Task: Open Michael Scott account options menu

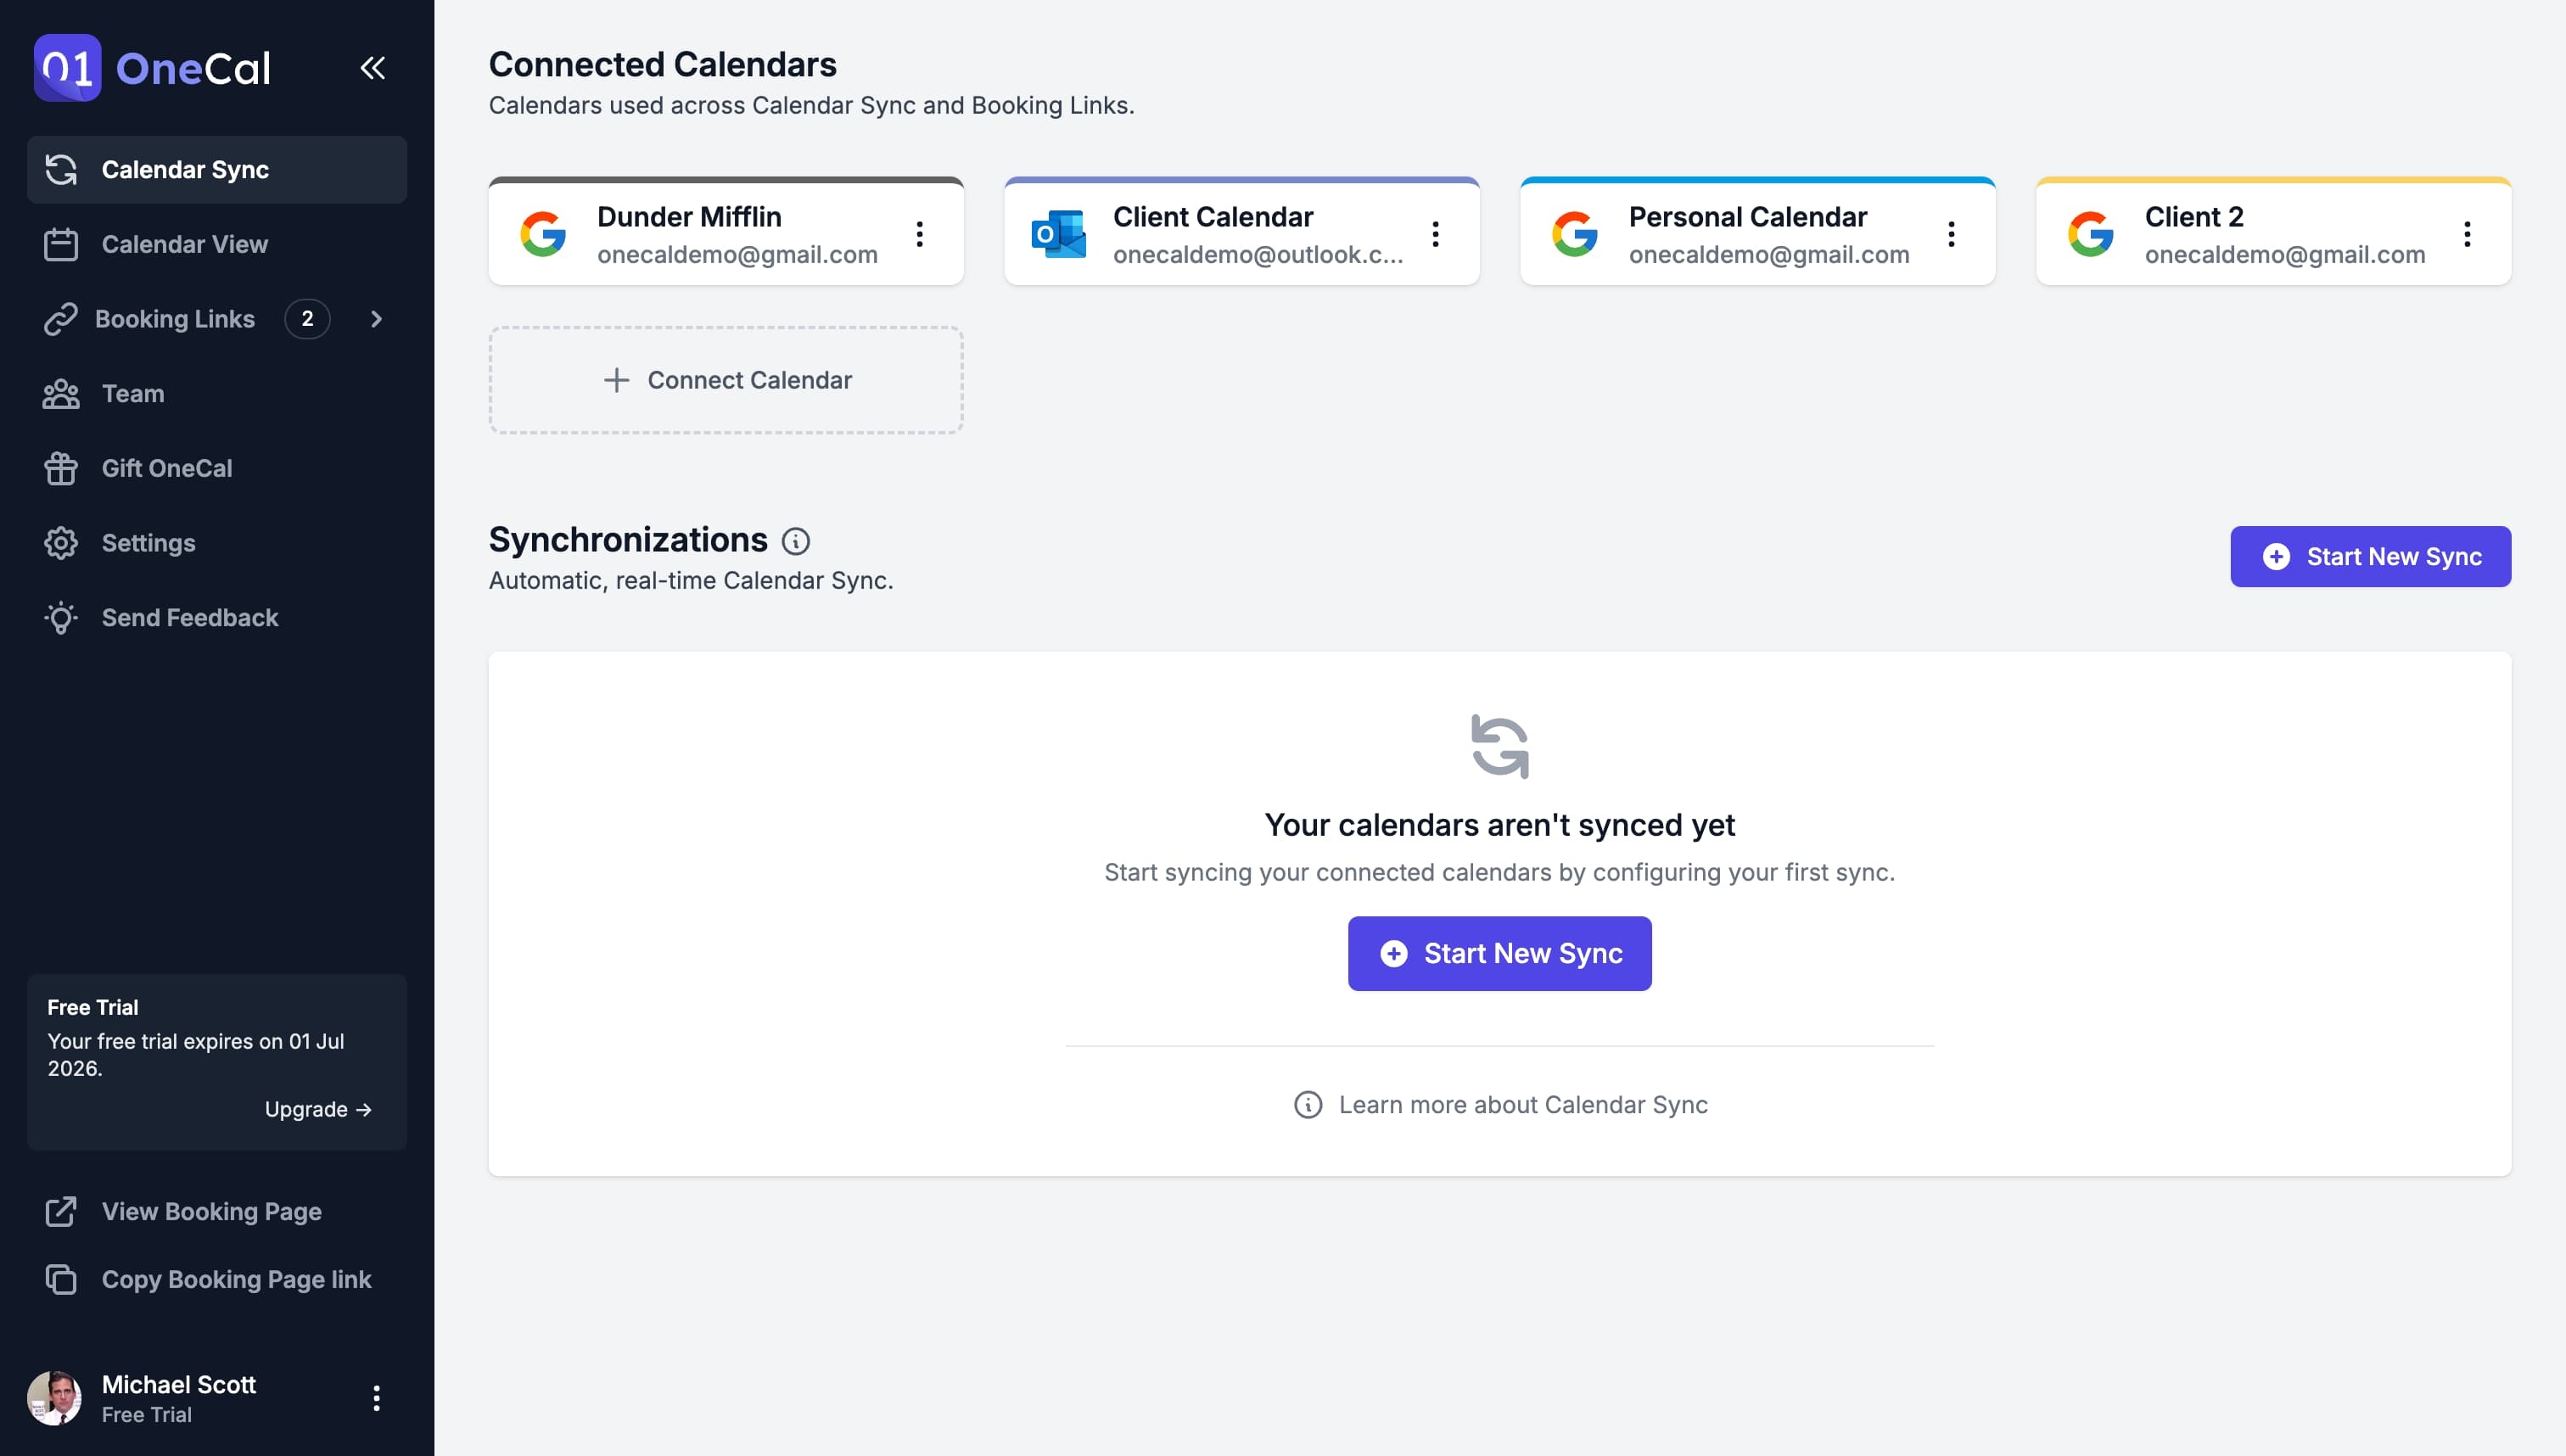Action: 376,1398
